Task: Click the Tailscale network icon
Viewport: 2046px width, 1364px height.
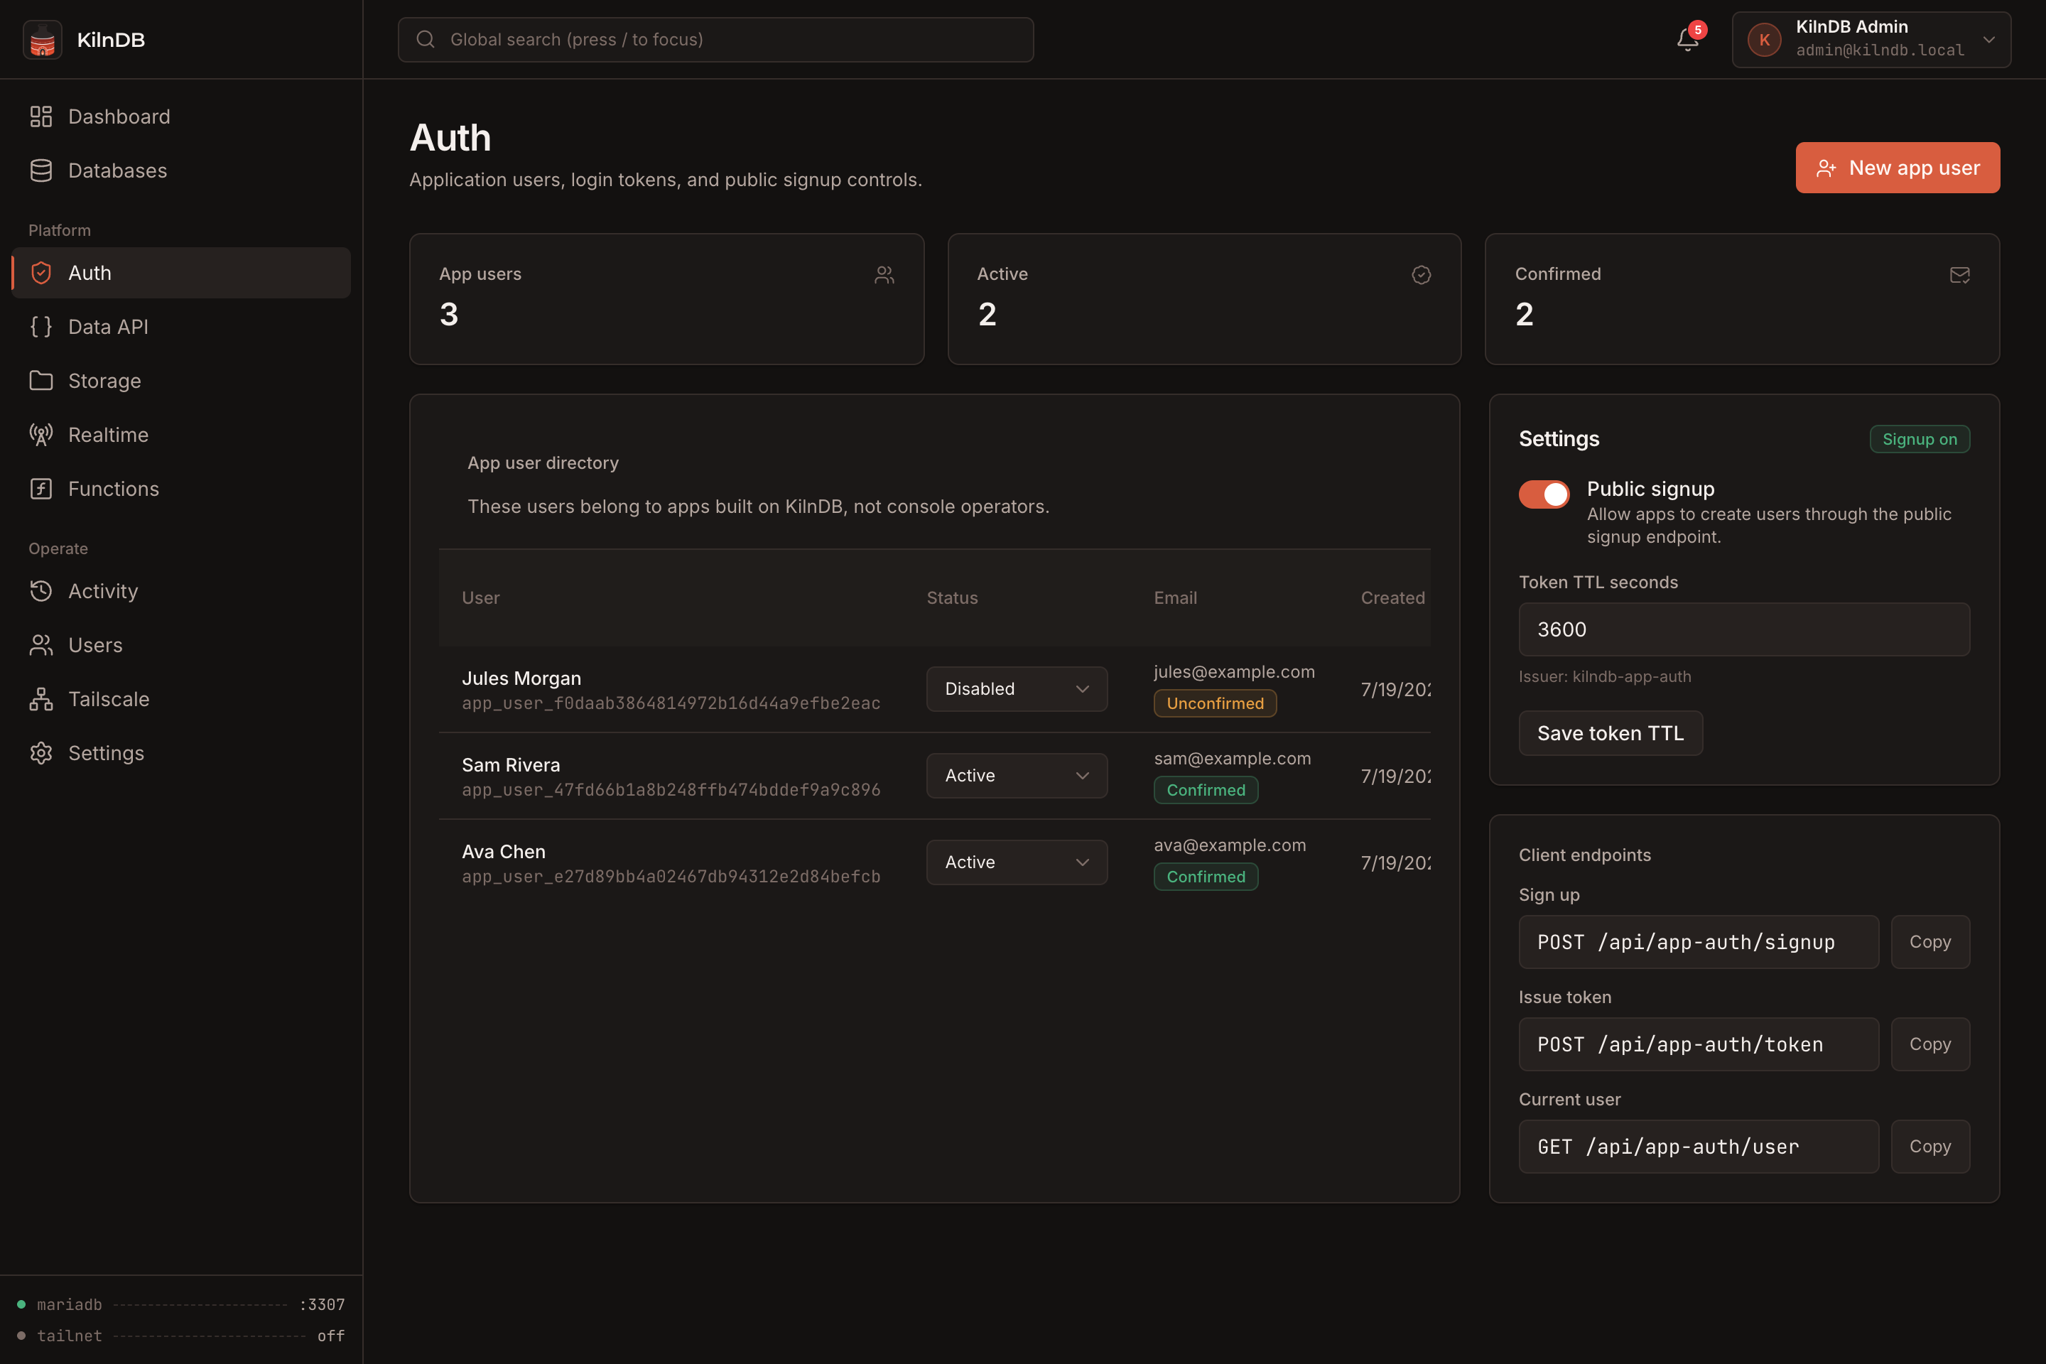Action: (x=41, y=699)
